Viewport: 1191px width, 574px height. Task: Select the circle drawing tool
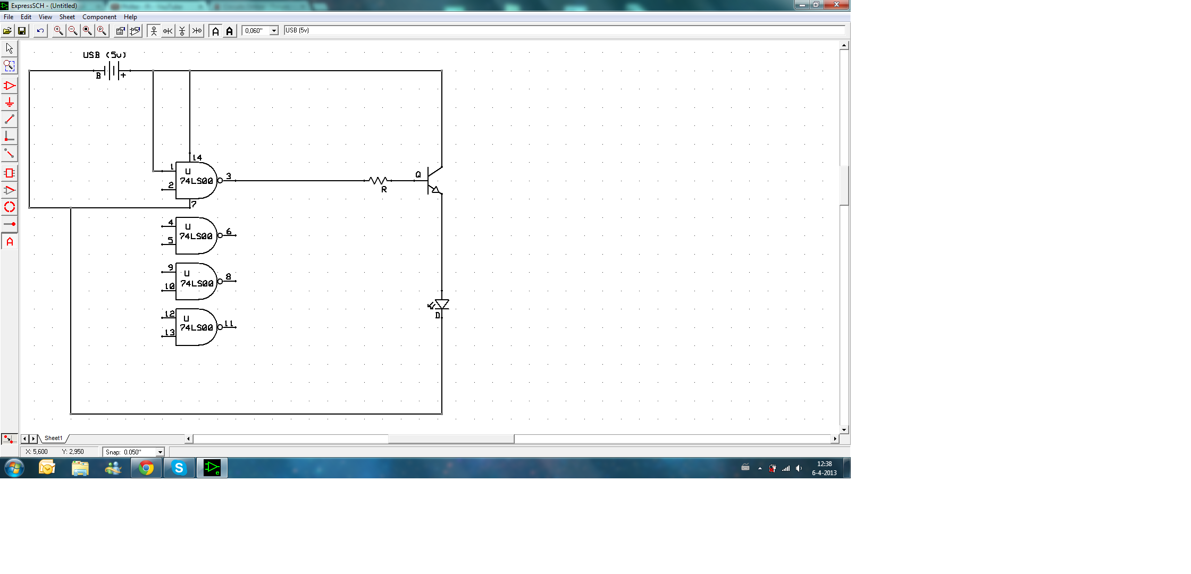(10, 207)
